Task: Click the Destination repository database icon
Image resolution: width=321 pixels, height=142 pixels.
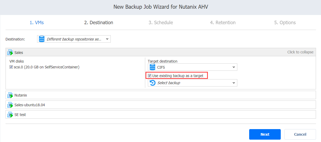Action: (42, 39)
